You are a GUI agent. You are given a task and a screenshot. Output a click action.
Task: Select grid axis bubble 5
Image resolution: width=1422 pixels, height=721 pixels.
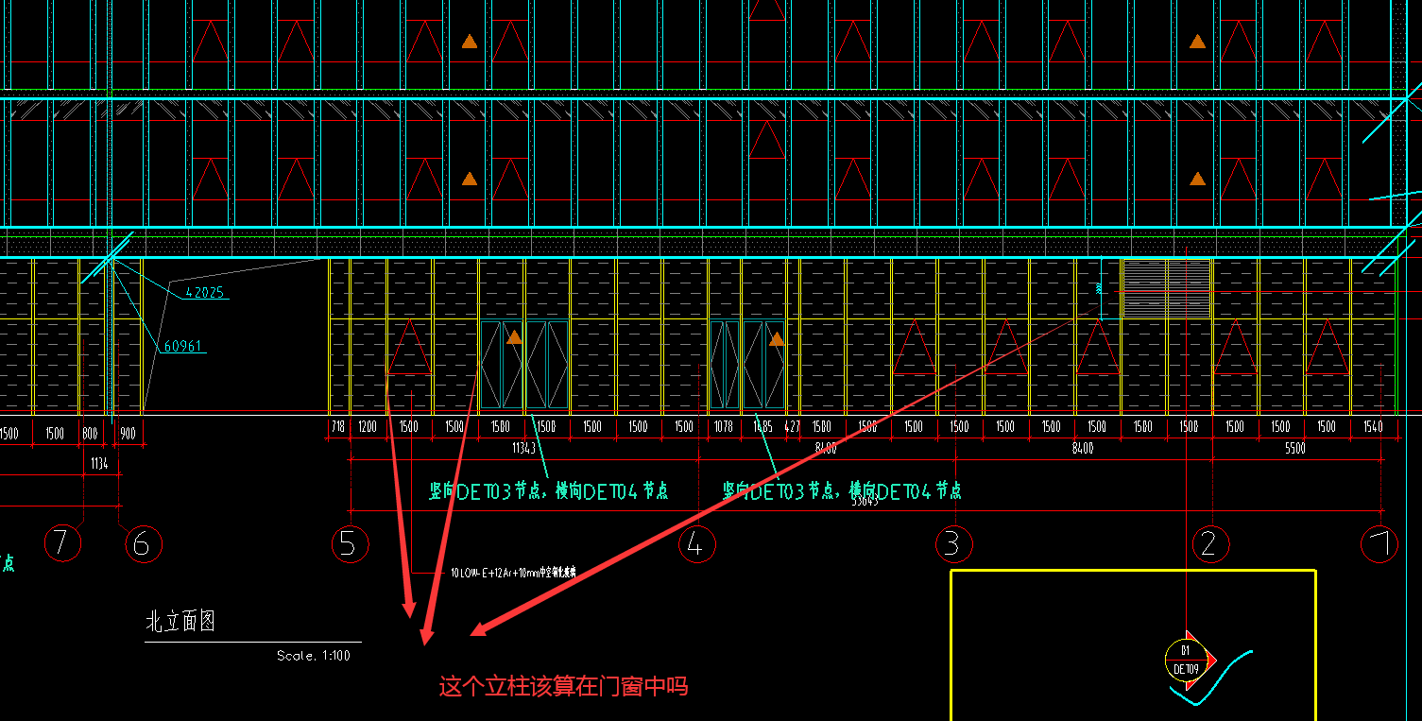(350, 544)
